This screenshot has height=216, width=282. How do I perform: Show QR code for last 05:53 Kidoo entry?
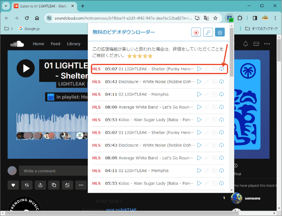click(214, 183)
